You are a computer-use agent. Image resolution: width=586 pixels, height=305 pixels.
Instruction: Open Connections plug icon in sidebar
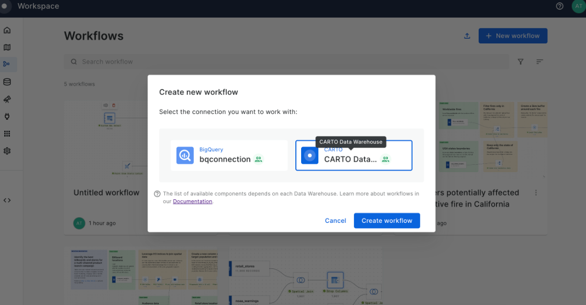[x=7, y=117]
